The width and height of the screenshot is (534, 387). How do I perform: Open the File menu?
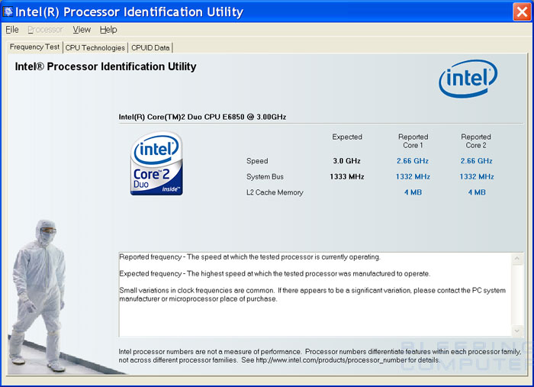click(12, 30)
